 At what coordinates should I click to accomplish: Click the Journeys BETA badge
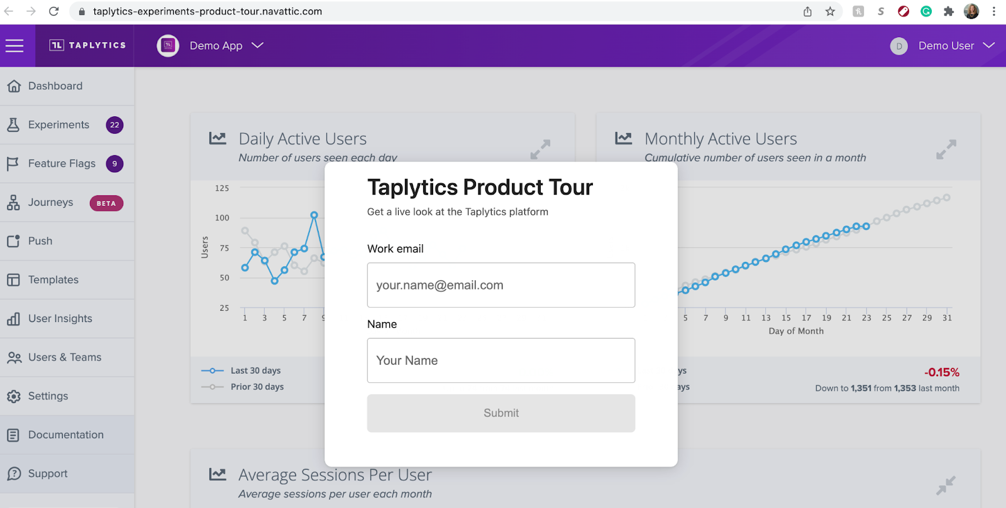106,203
